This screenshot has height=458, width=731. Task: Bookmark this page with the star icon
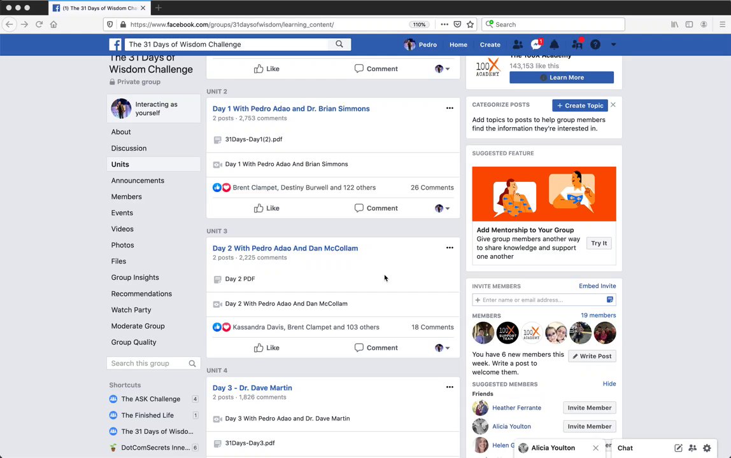pos(470,24)
